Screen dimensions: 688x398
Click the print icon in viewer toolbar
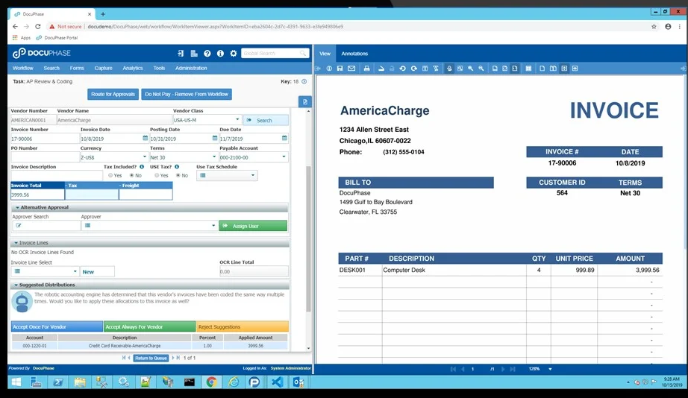366,69
